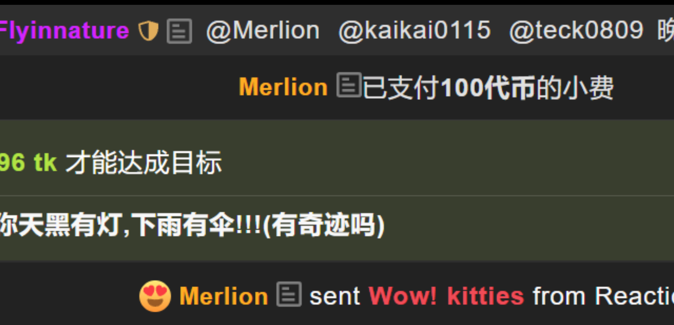Click the green 96 tk goal amount

coord(28,163)
